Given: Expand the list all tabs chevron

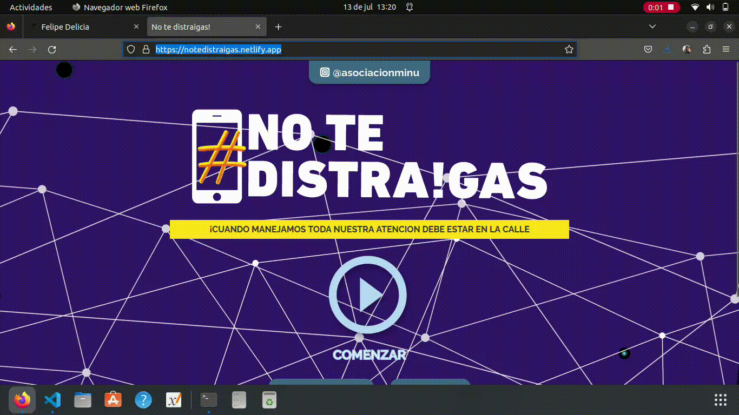Looking at the screenshot, I should tap(652, 26).
